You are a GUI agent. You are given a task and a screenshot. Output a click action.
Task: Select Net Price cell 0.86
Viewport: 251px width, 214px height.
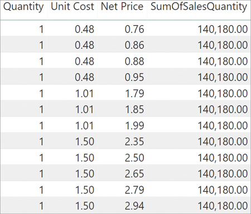(134, 45)
